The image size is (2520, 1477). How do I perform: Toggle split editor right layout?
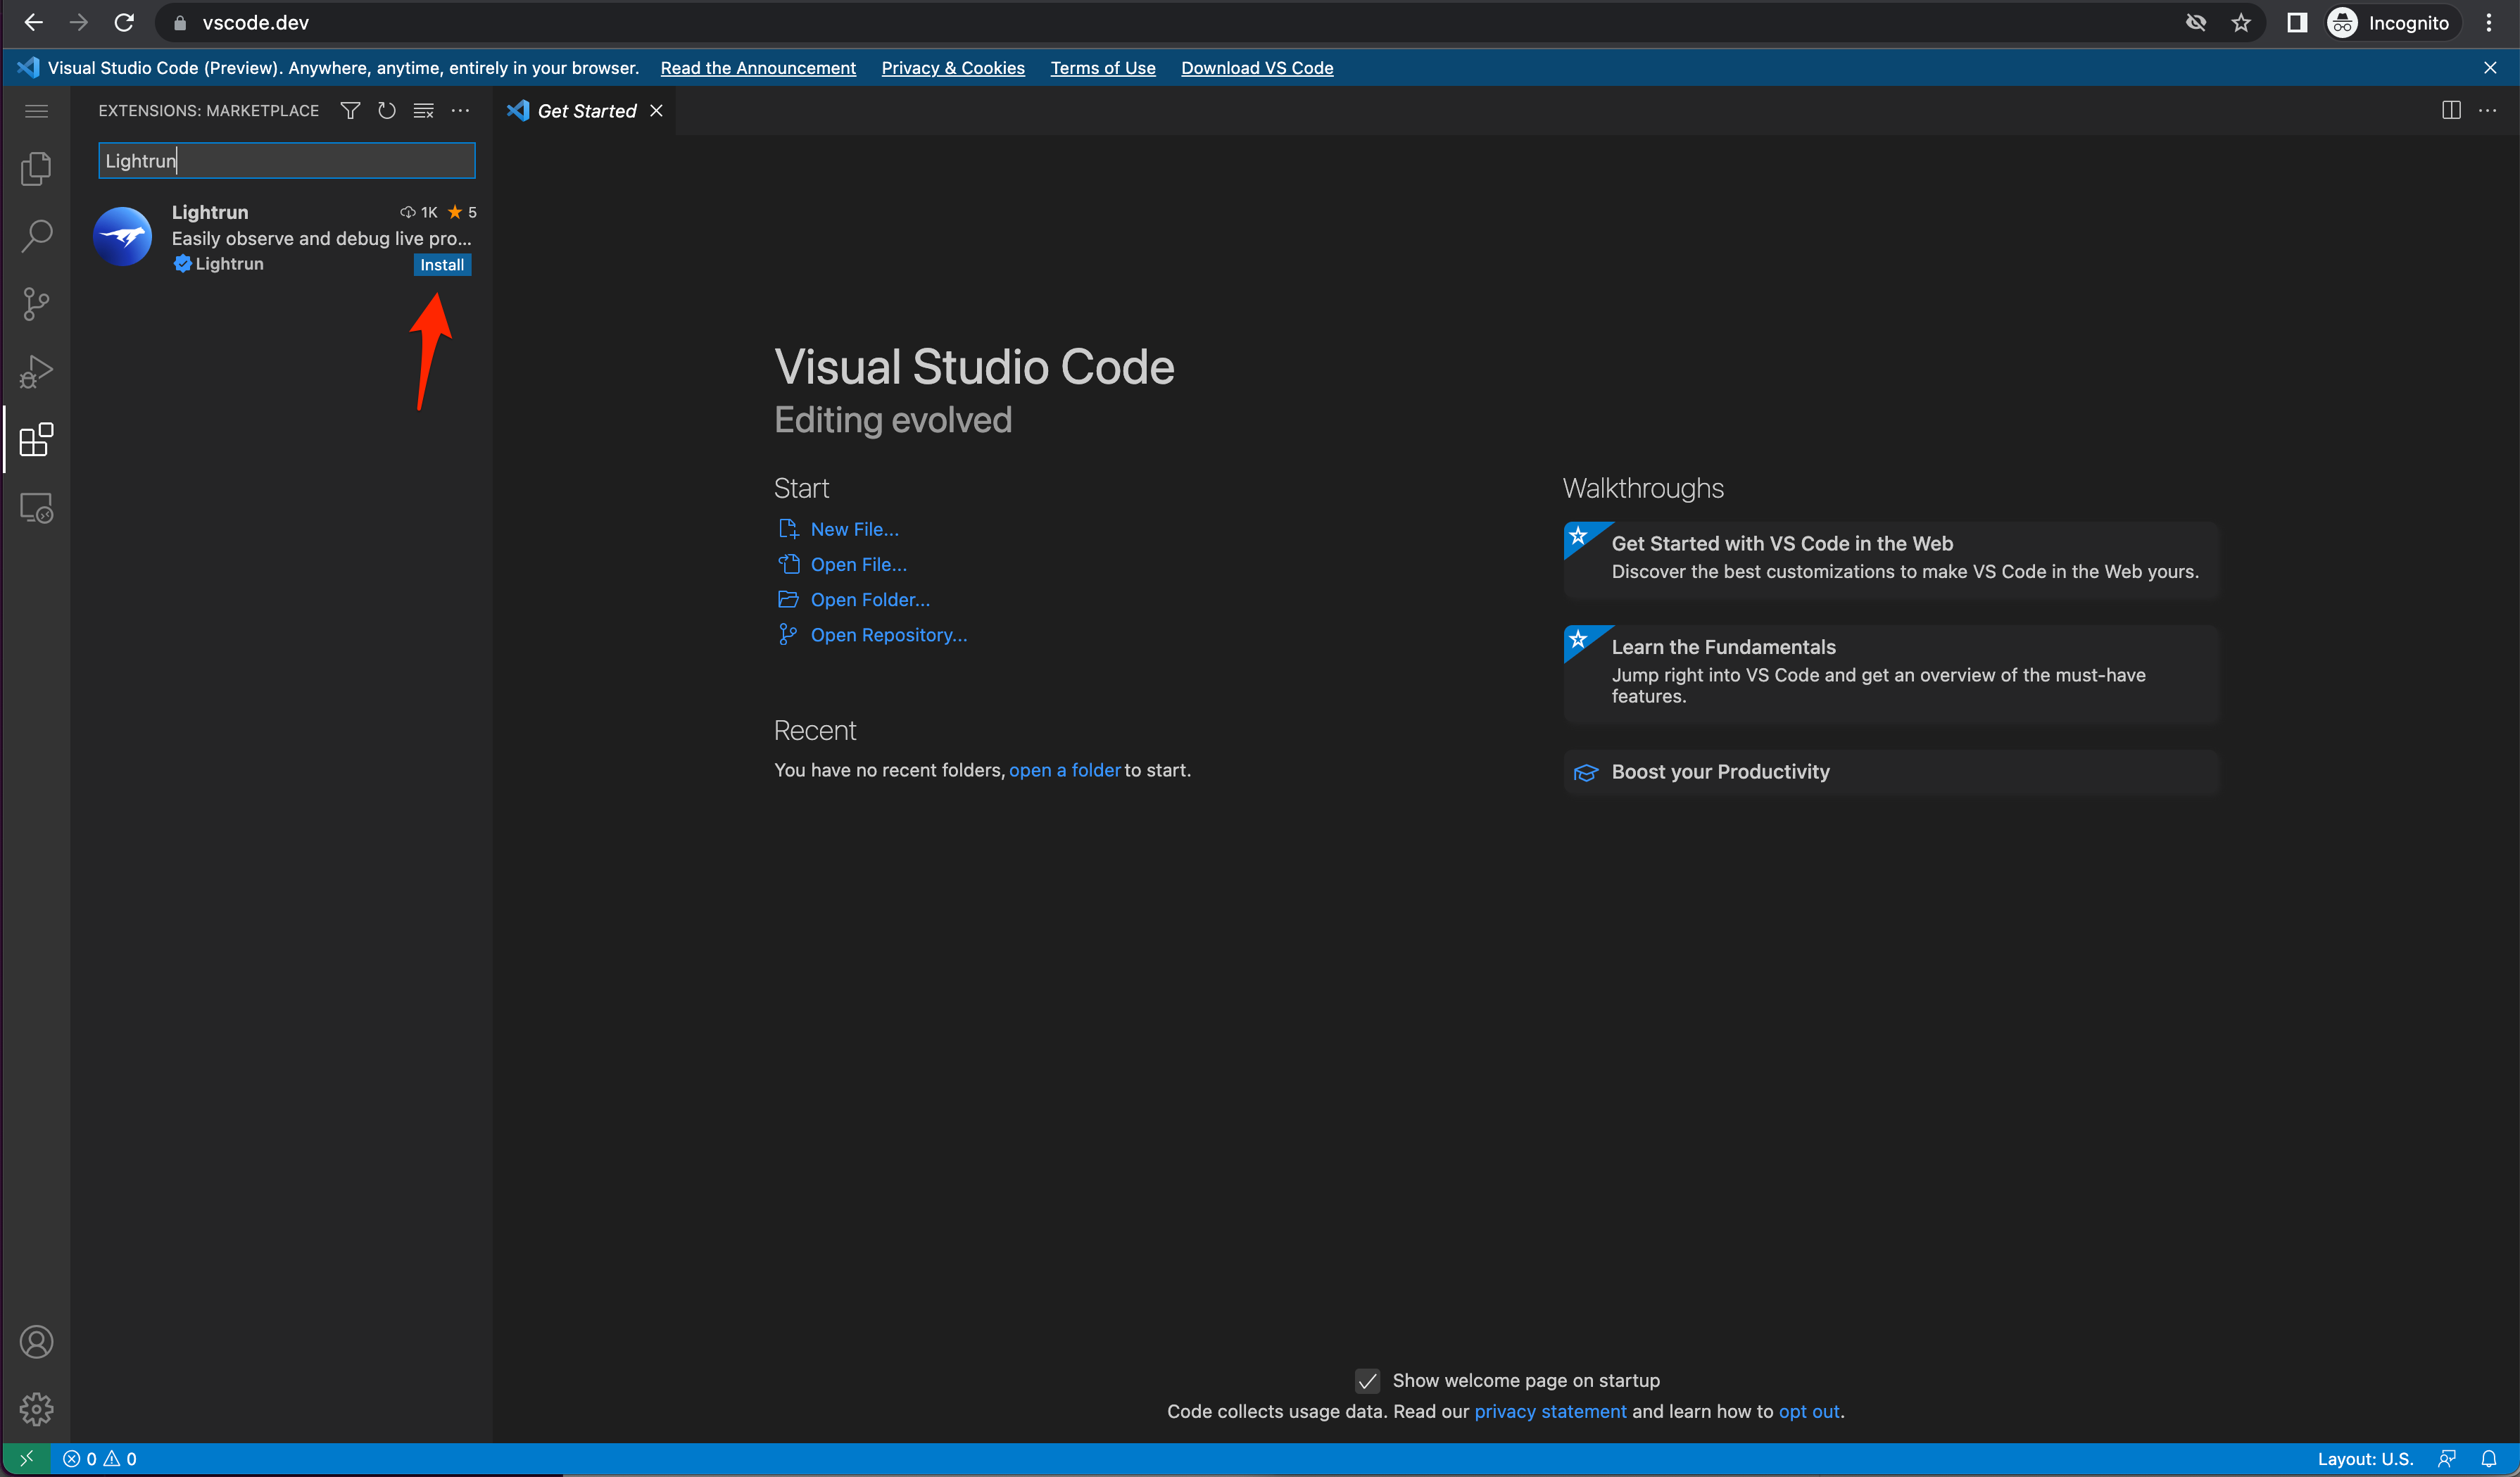2450,111
